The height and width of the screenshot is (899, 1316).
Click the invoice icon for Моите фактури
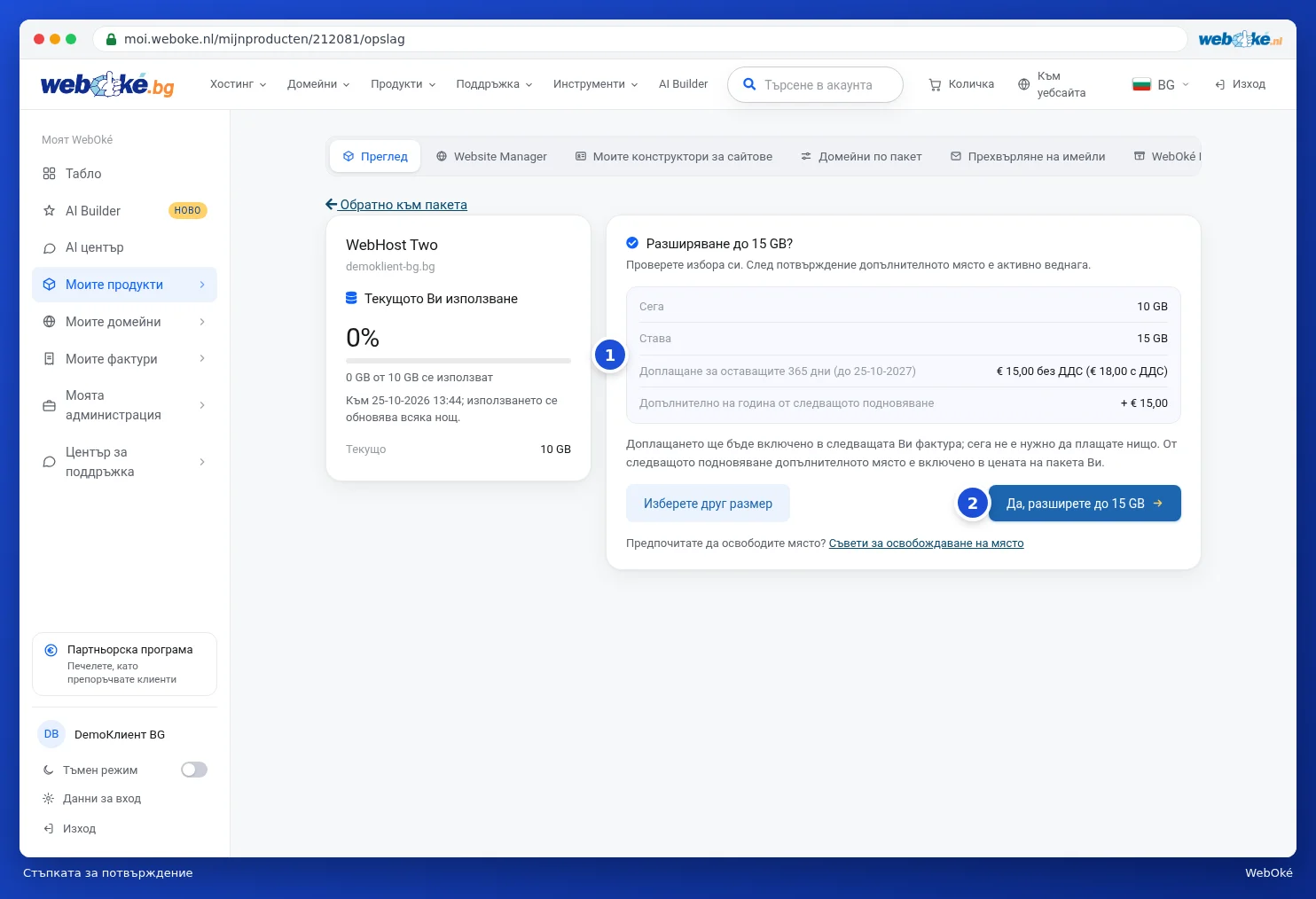[x=50, y=359]
